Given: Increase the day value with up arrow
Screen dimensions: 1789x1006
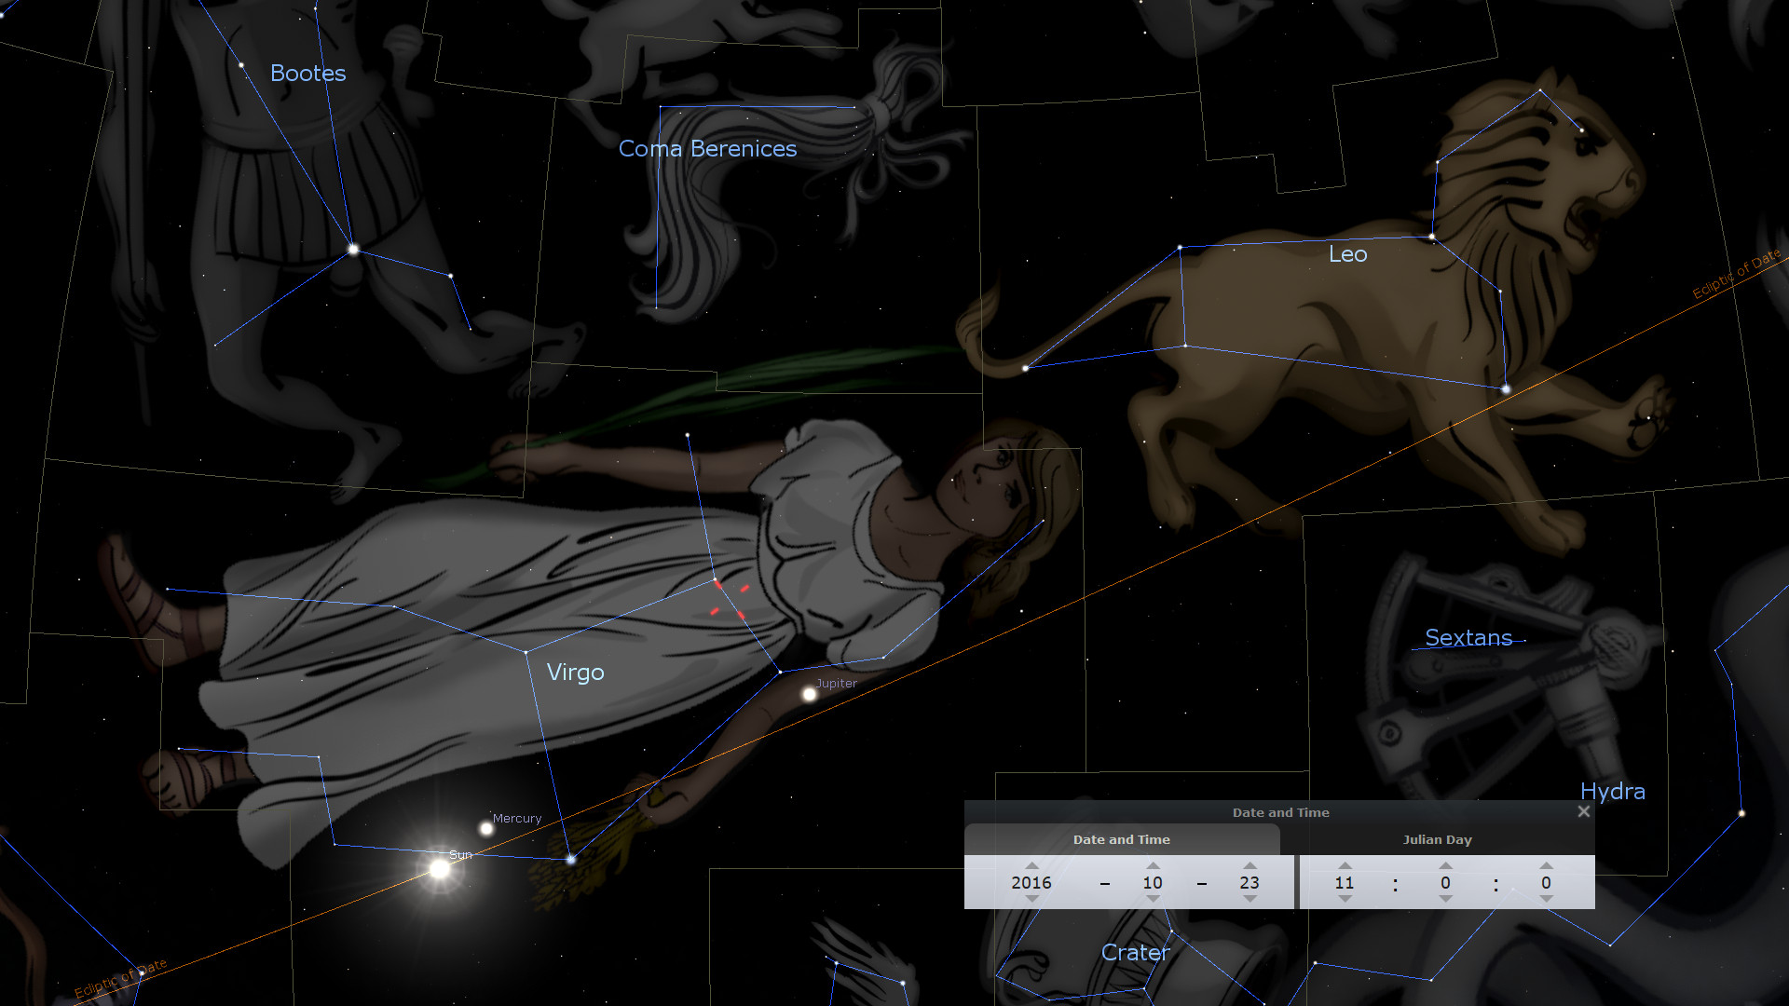Looking at the screenshot, I should tap(1250, 865).
